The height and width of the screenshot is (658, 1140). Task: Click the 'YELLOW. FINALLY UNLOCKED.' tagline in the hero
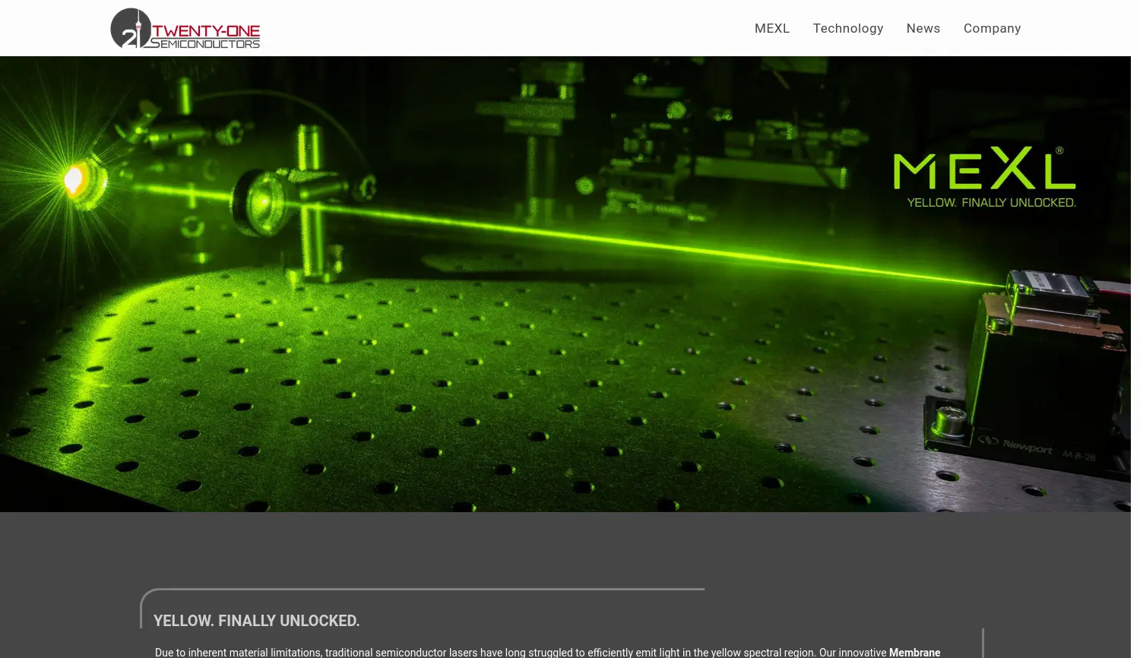coord(992,202)
